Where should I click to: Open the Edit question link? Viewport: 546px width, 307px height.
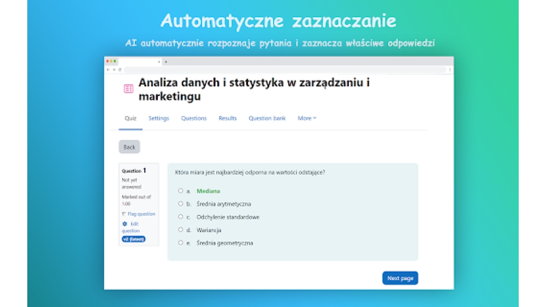coord(131,227)
